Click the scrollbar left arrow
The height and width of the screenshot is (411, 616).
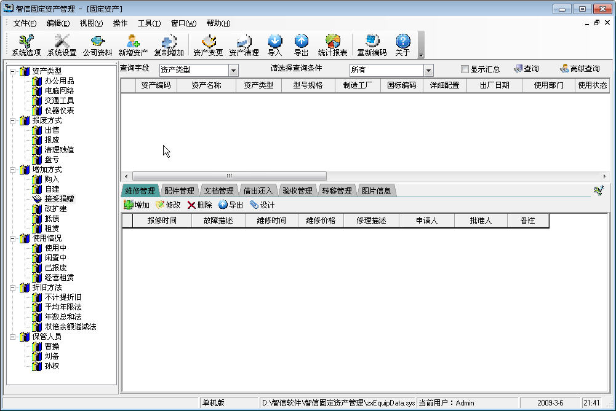(x=126, y=176)
